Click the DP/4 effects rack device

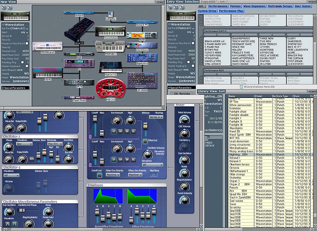point(79,82)
